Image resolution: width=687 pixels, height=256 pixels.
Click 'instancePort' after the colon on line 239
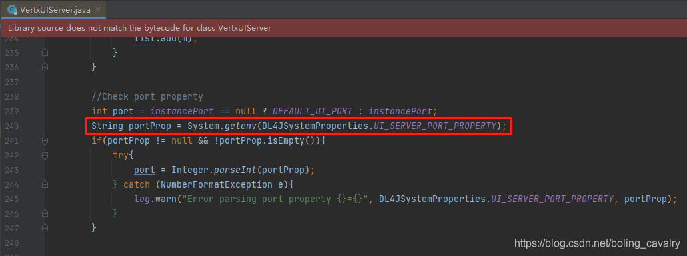click(x=400, y=112)
